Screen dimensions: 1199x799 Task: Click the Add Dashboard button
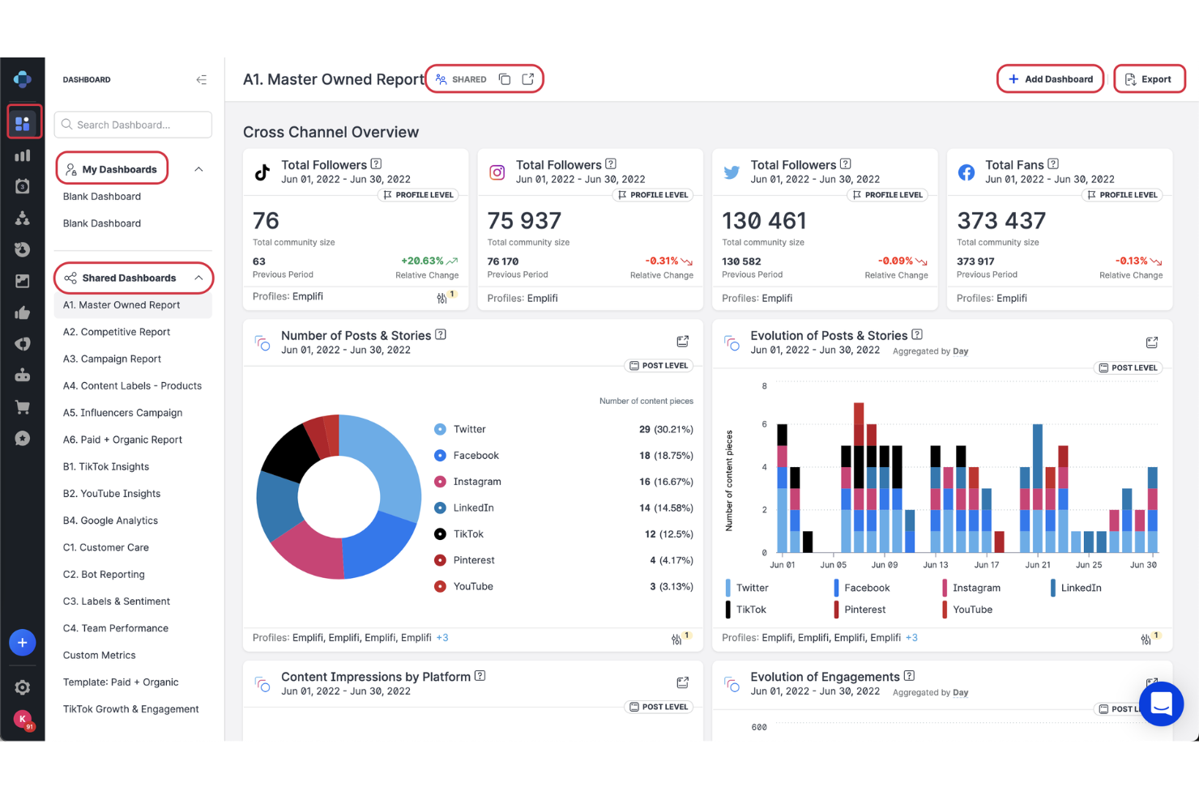tap(1050, 79)
